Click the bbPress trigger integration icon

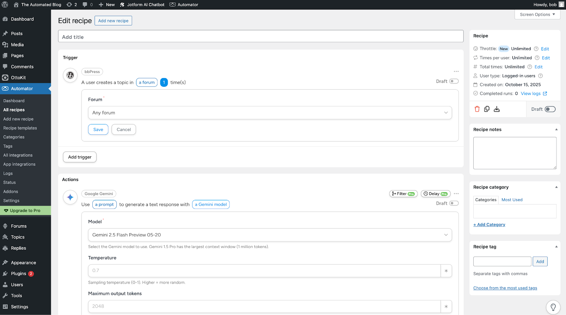point(70,75)
